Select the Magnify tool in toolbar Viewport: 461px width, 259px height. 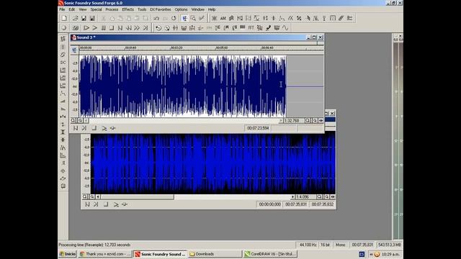point(193,18)
